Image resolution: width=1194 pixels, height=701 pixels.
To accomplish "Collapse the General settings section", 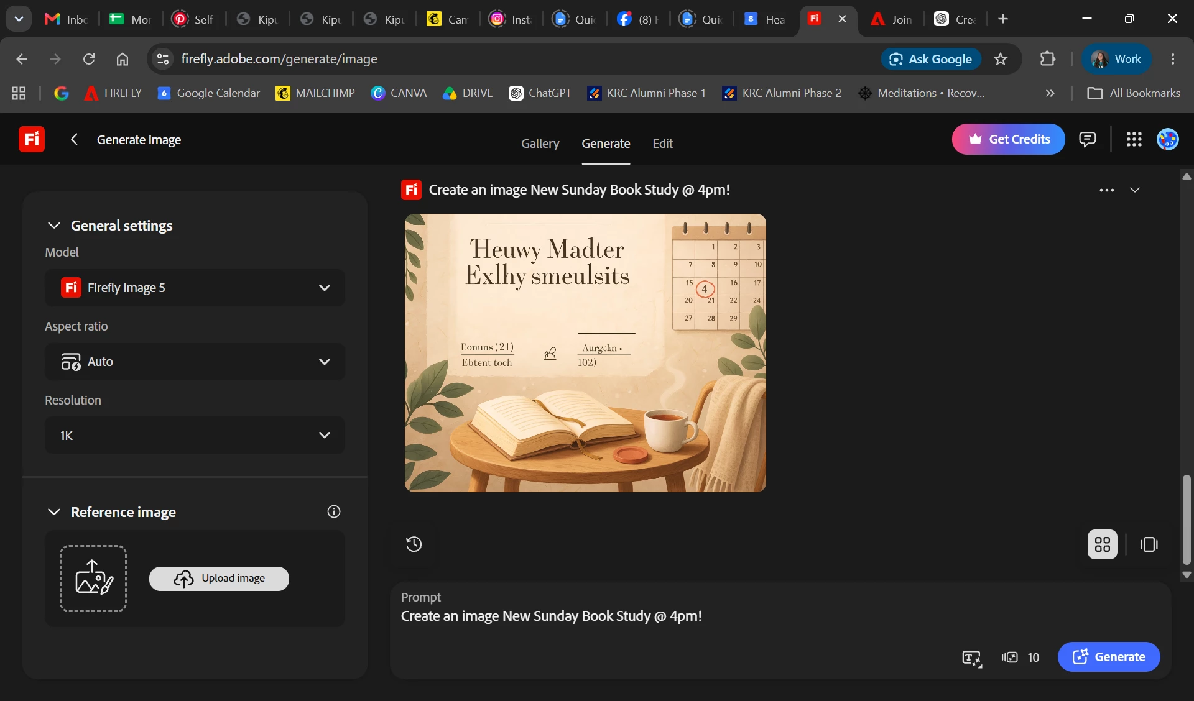I will (x=54, y=226).
